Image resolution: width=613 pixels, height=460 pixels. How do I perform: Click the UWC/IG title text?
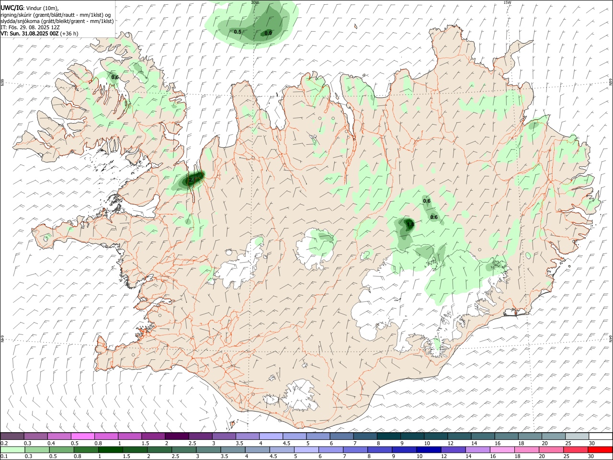click(12, 8)
